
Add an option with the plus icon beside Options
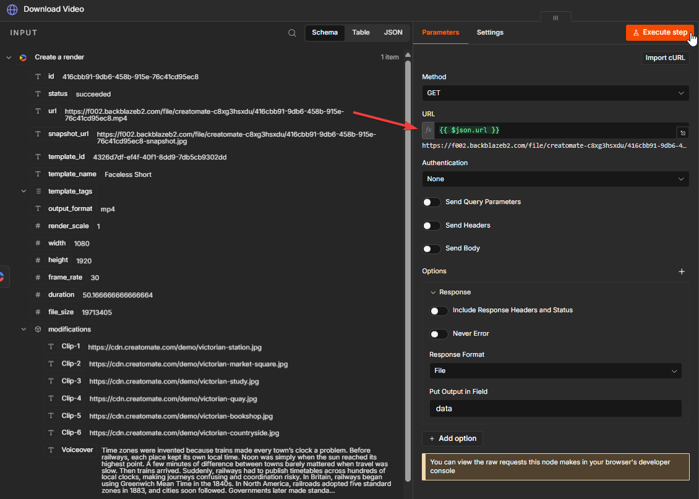pyautogui.click(x=682, y=271)
